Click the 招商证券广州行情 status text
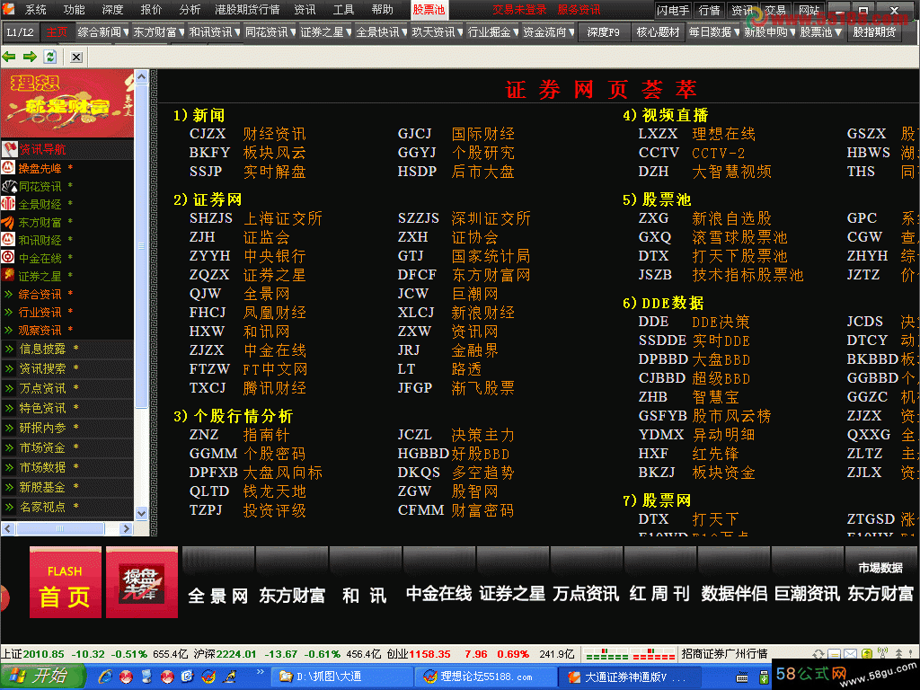This screenshot has width=920, height=690. click(724, 654)
